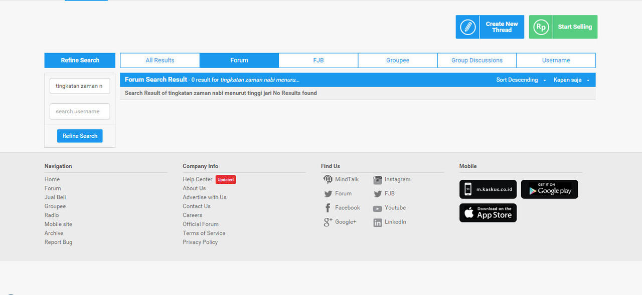The height and width of the screenshot is (295, 642).
Task: Open the Careers link
Action: [x=193, y=215]
